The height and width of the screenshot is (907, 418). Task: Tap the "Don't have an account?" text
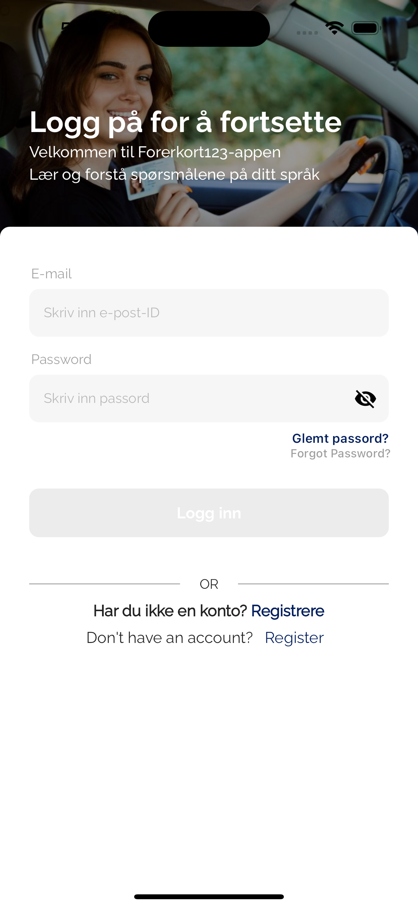(x=169, y=638)
